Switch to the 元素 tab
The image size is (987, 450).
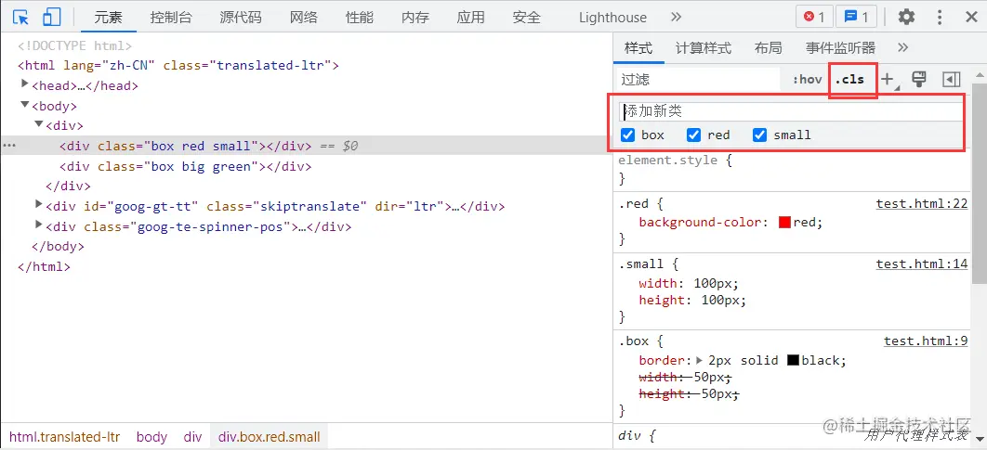pyautogui.click(x=108, y=17)
